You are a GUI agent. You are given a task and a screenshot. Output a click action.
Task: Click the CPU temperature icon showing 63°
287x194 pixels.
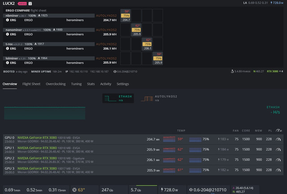click(74, 190)
